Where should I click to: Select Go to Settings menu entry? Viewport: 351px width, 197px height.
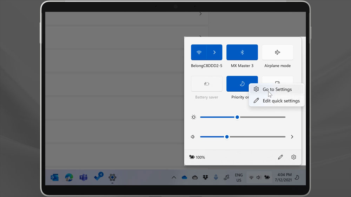(277, 89)
